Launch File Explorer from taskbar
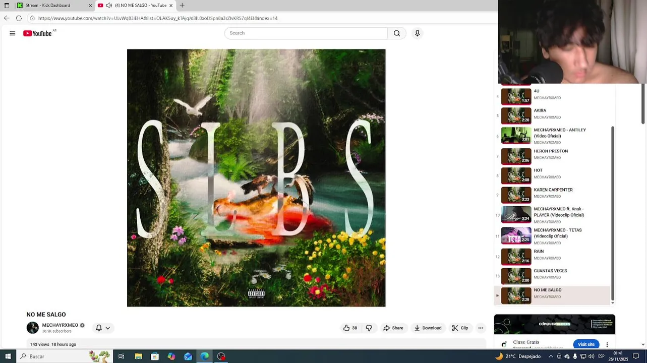The image size is (647, 363). (138, 356)
